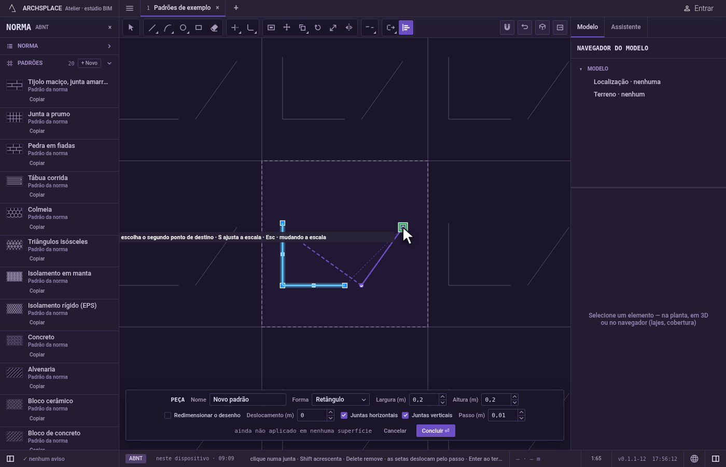Close the NORMA ABNT panel

[110, 27]
